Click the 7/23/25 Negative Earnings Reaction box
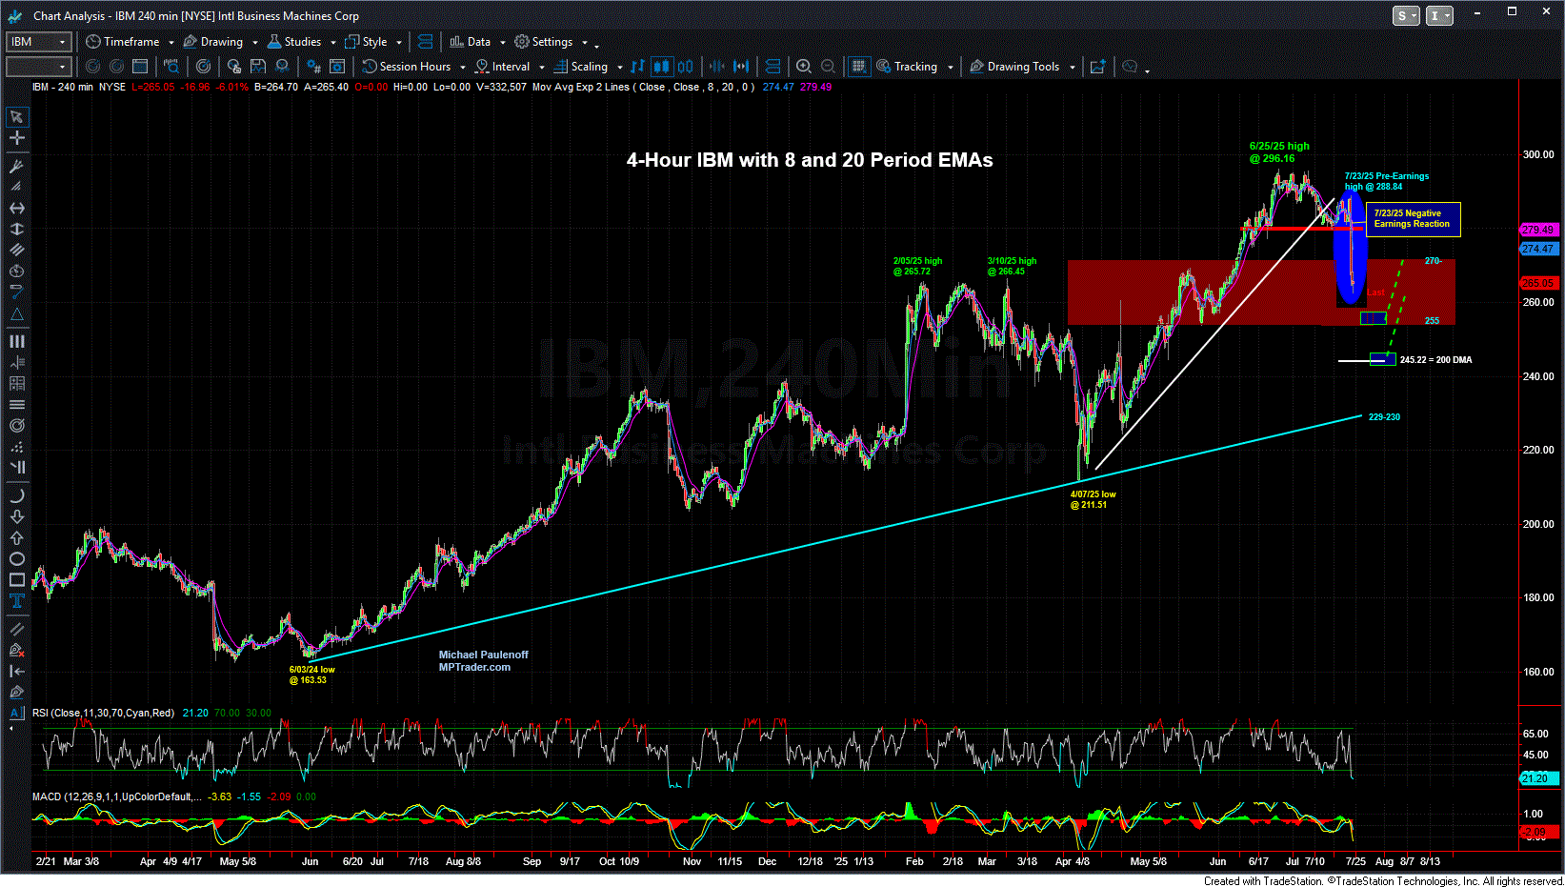The height and width of the screenshot is (887, 1565). 1413,219
